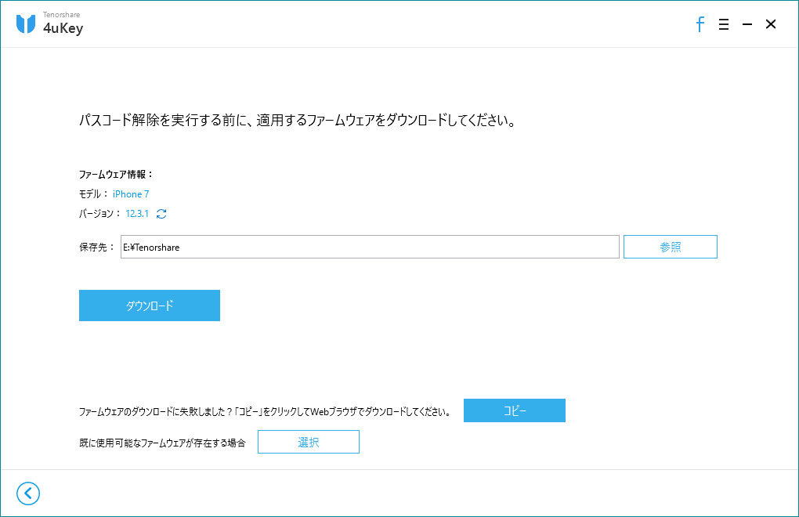Screen dimensions: 799x517
Task: Open Facebook page via the blue f icon
Action: click(x=700, y=24)
